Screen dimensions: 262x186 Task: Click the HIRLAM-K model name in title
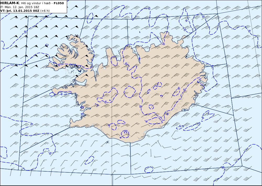[10, 3]
